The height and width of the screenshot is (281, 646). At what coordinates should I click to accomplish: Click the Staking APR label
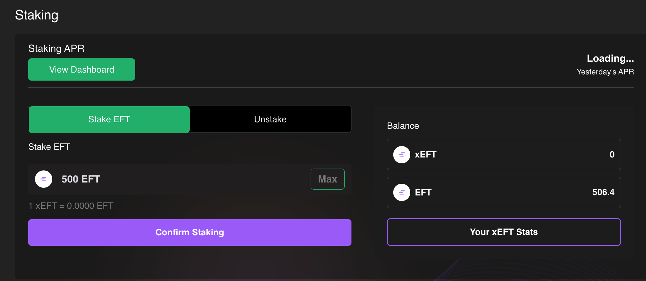(56, 48)
